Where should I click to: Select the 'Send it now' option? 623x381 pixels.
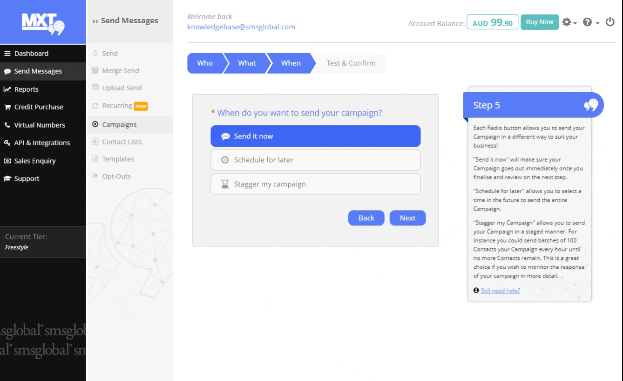315,136
